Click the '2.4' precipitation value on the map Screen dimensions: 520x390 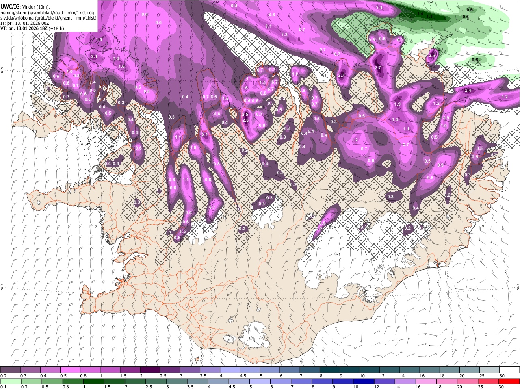pyautogui.click(x=468, y=90)
